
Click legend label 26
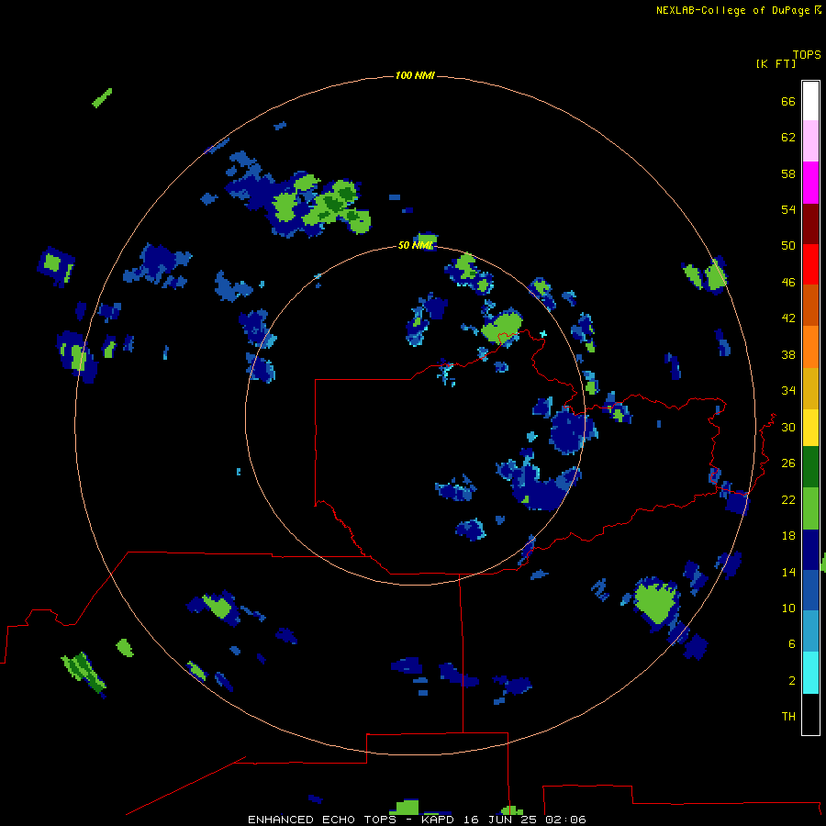788,463
